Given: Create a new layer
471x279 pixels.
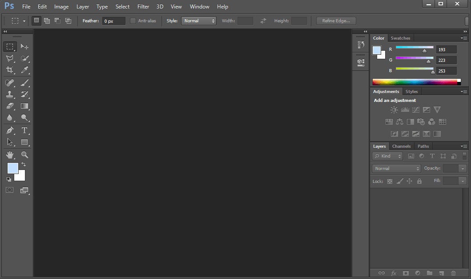Looking at the screenshot, I should pos(441,273).
